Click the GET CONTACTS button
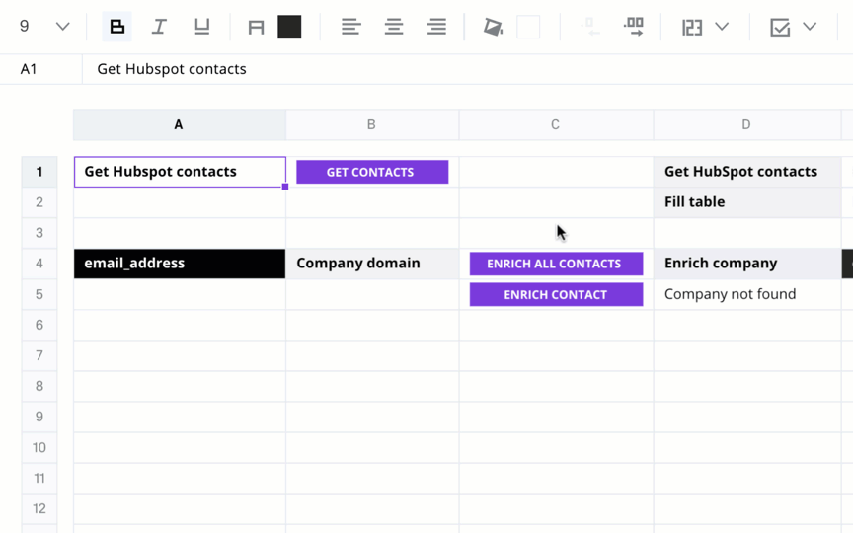 tap(372, 172)
